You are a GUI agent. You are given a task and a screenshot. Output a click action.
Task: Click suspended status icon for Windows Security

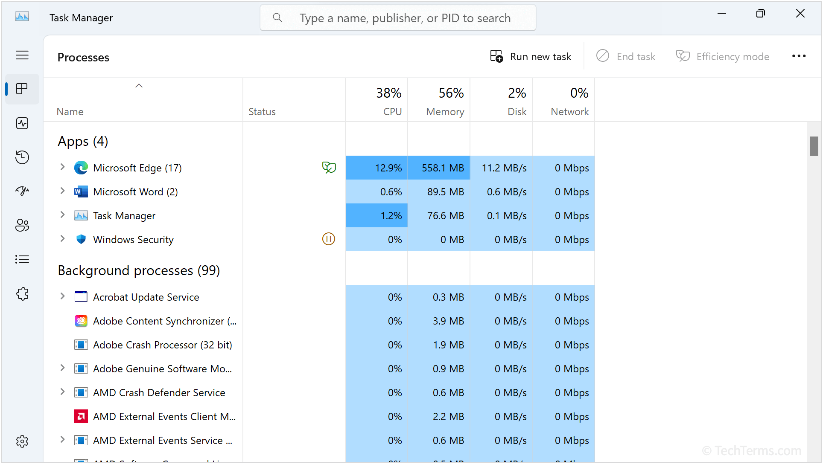click(329, 239)
